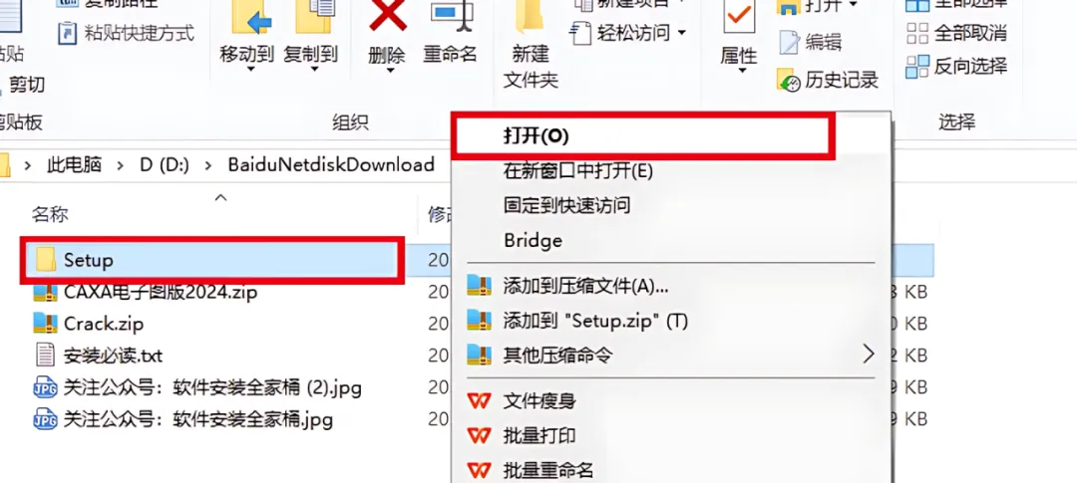
Task: Click the red Delete icon in ribbon
Action: (x=387, y=17)
